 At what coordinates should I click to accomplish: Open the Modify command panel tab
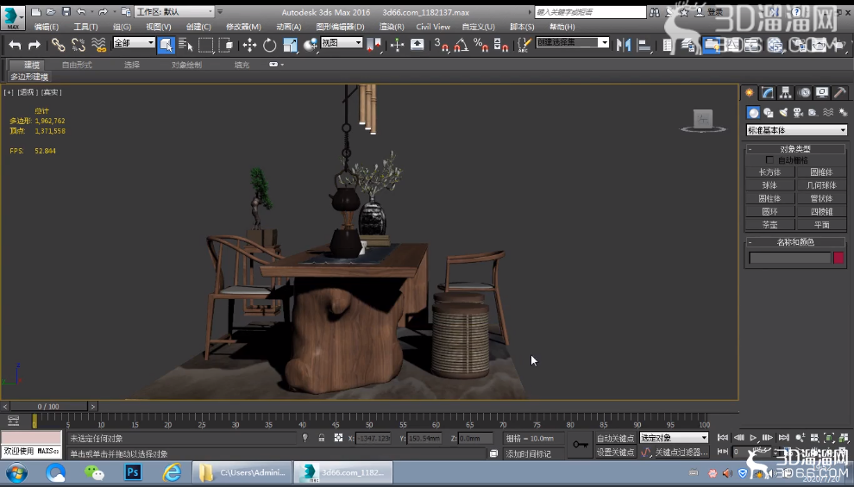[768, 92]
